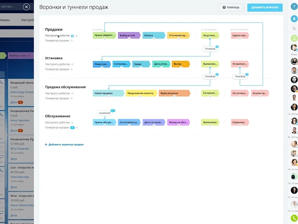Open Генератор продаж under Обслуживание funnel
The width and height of the screenshot is (298, 224).
(x=57, y=127)
